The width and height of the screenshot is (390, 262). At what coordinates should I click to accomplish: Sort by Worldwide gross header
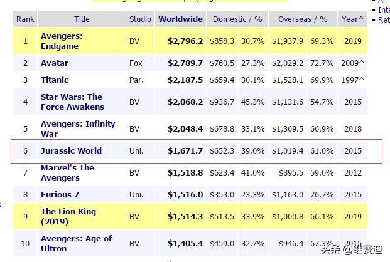[180, 19]
